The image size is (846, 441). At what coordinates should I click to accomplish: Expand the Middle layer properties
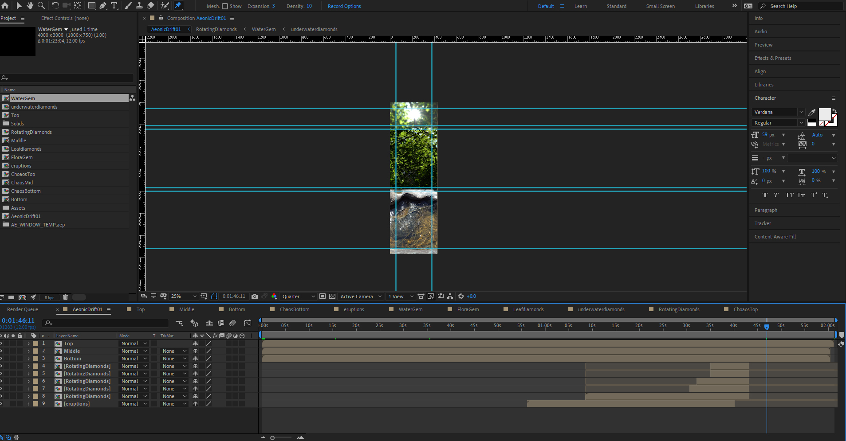pyautogui.click(x=29, y=351)
